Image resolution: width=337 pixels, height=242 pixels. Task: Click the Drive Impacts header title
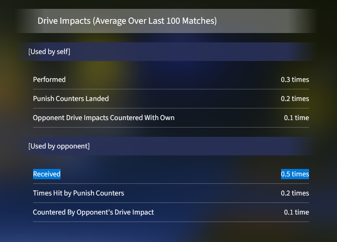coord(127,21)
